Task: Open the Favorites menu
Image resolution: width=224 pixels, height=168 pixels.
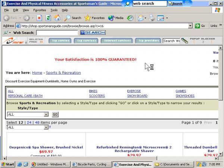Action: pos(40,10)
